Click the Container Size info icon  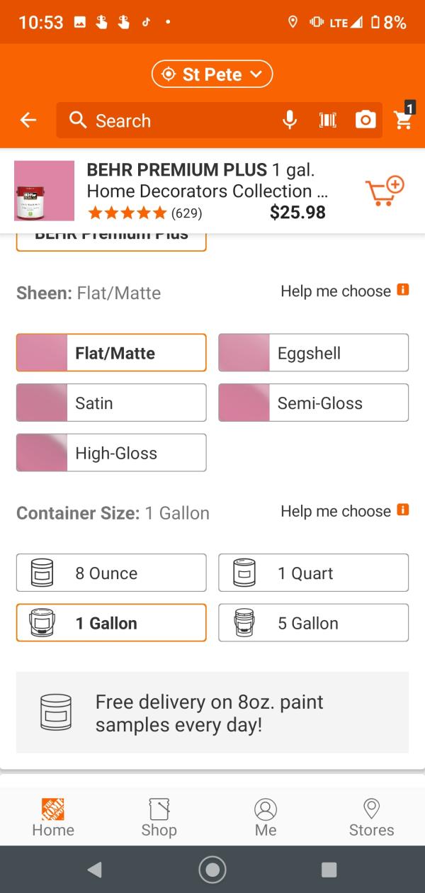(x=403, y=510)
